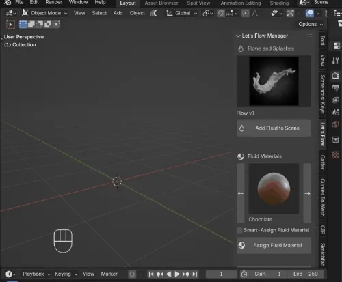Choose the proportional editing falloff curve icon
This screenshot has height=282, width=342.
(254, 14)
